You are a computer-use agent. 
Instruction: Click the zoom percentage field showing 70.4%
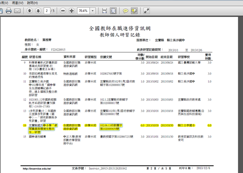pyautogui.click(x=83, y=11)
